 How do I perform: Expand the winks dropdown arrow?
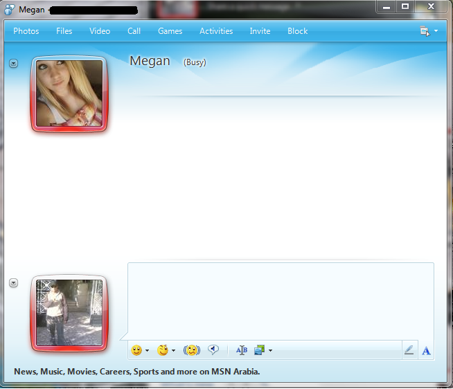(173, 351)
